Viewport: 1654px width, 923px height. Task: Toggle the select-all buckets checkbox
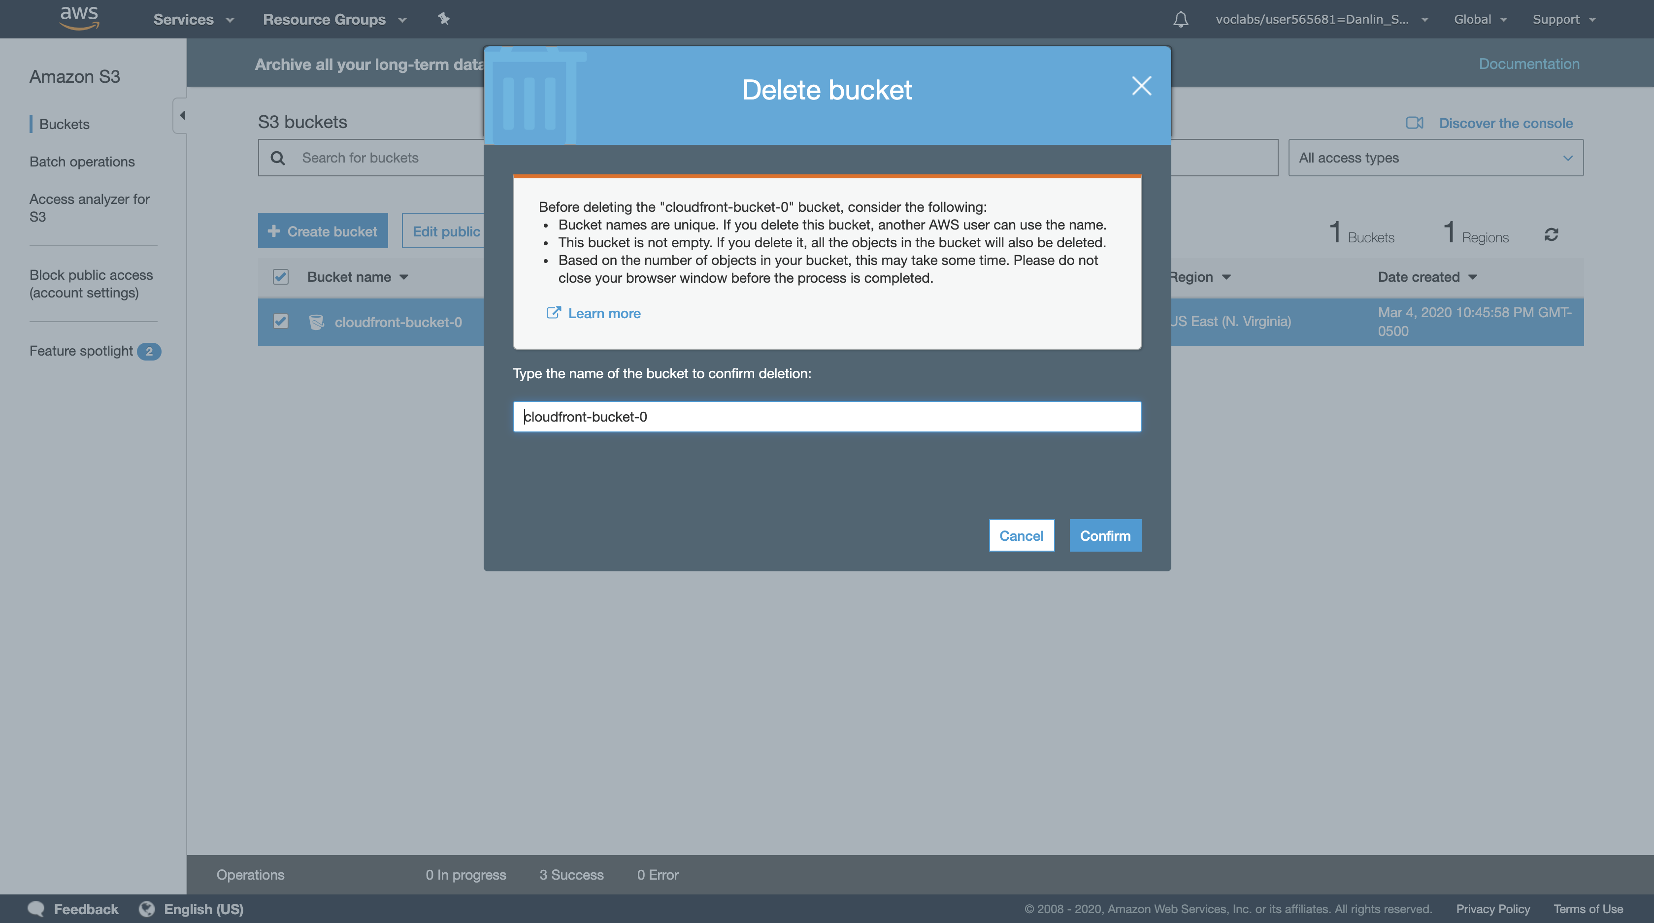point(281,277)
